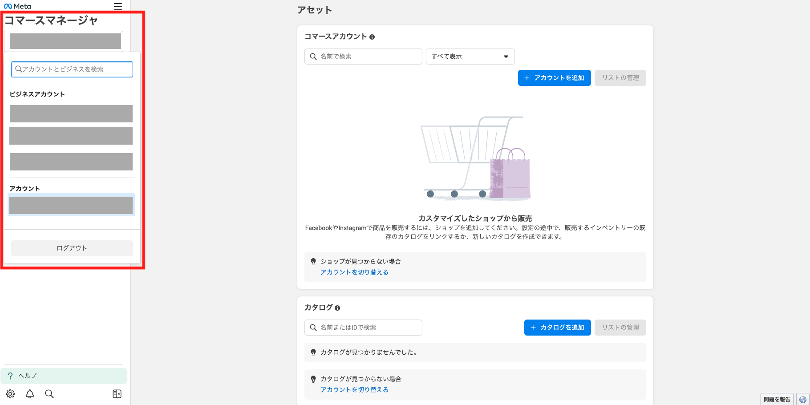Click アカウントを切り替える link under ショップが見つからない場合

pos(354,272)
